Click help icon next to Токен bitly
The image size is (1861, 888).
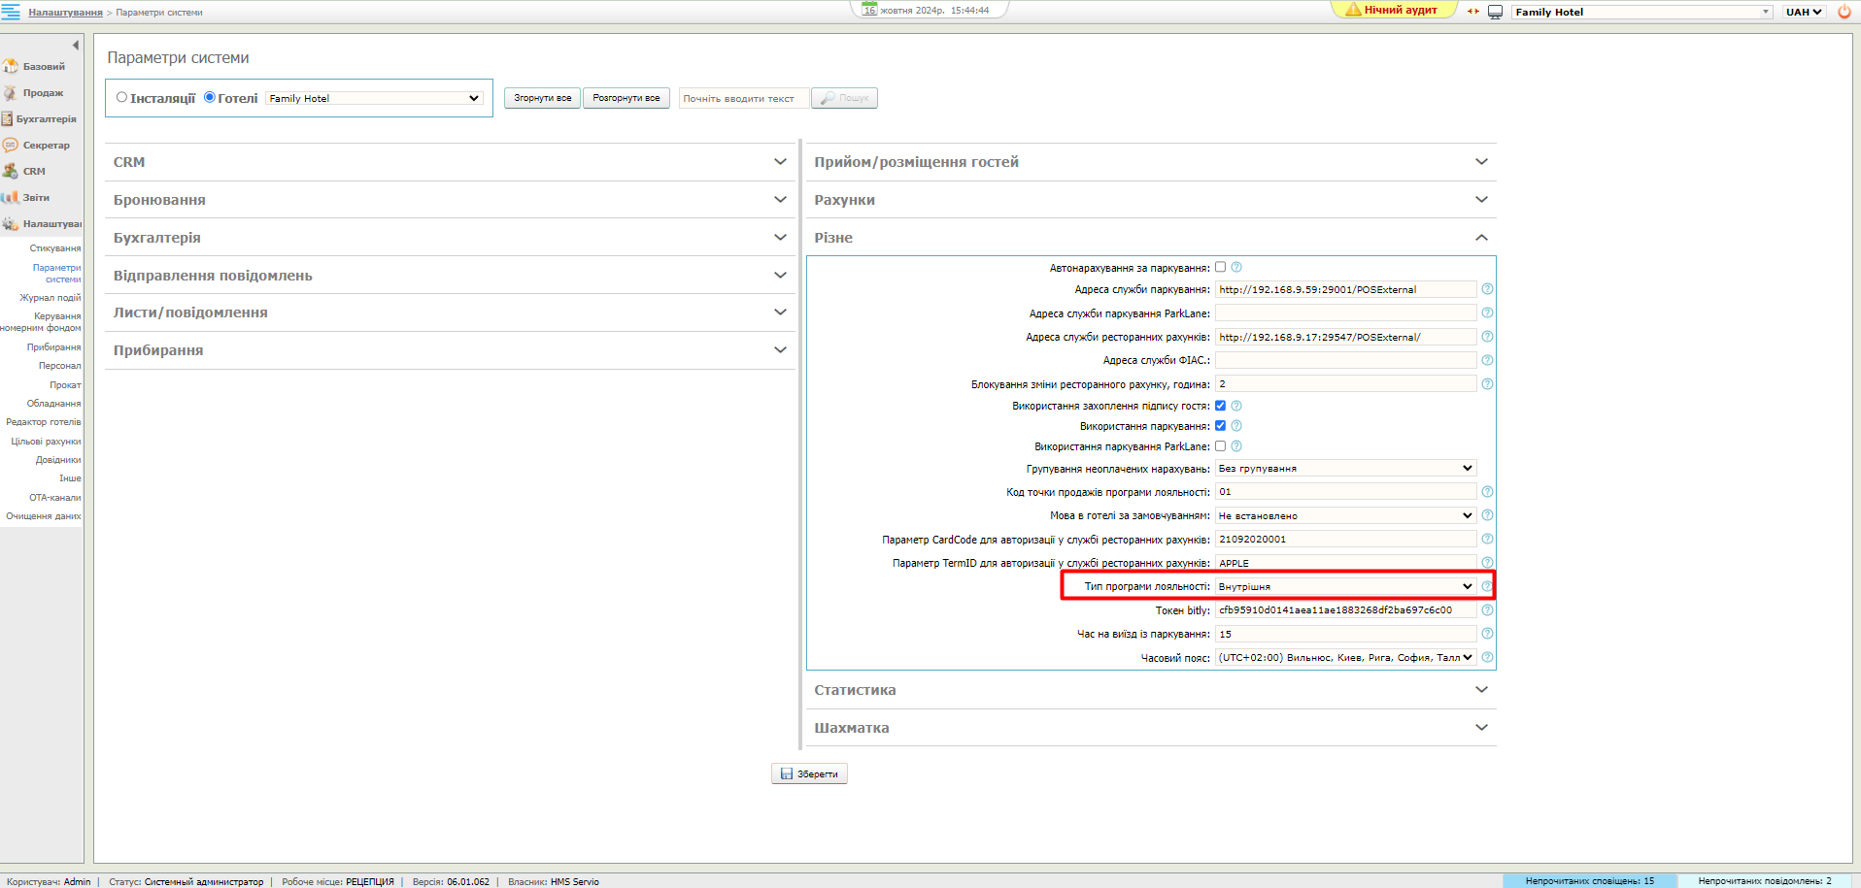click(1487, 610)
